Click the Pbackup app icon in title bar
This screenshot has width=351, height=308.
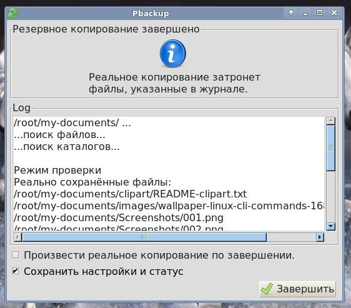tap(14, 13)
